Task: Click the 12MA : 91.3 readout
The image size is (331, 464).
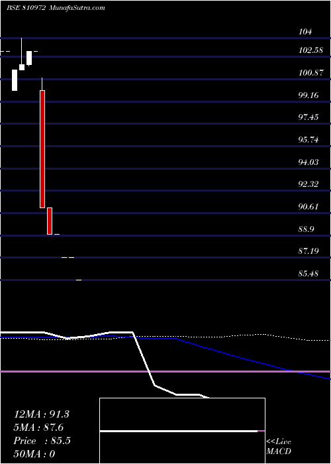Action: 41,414
